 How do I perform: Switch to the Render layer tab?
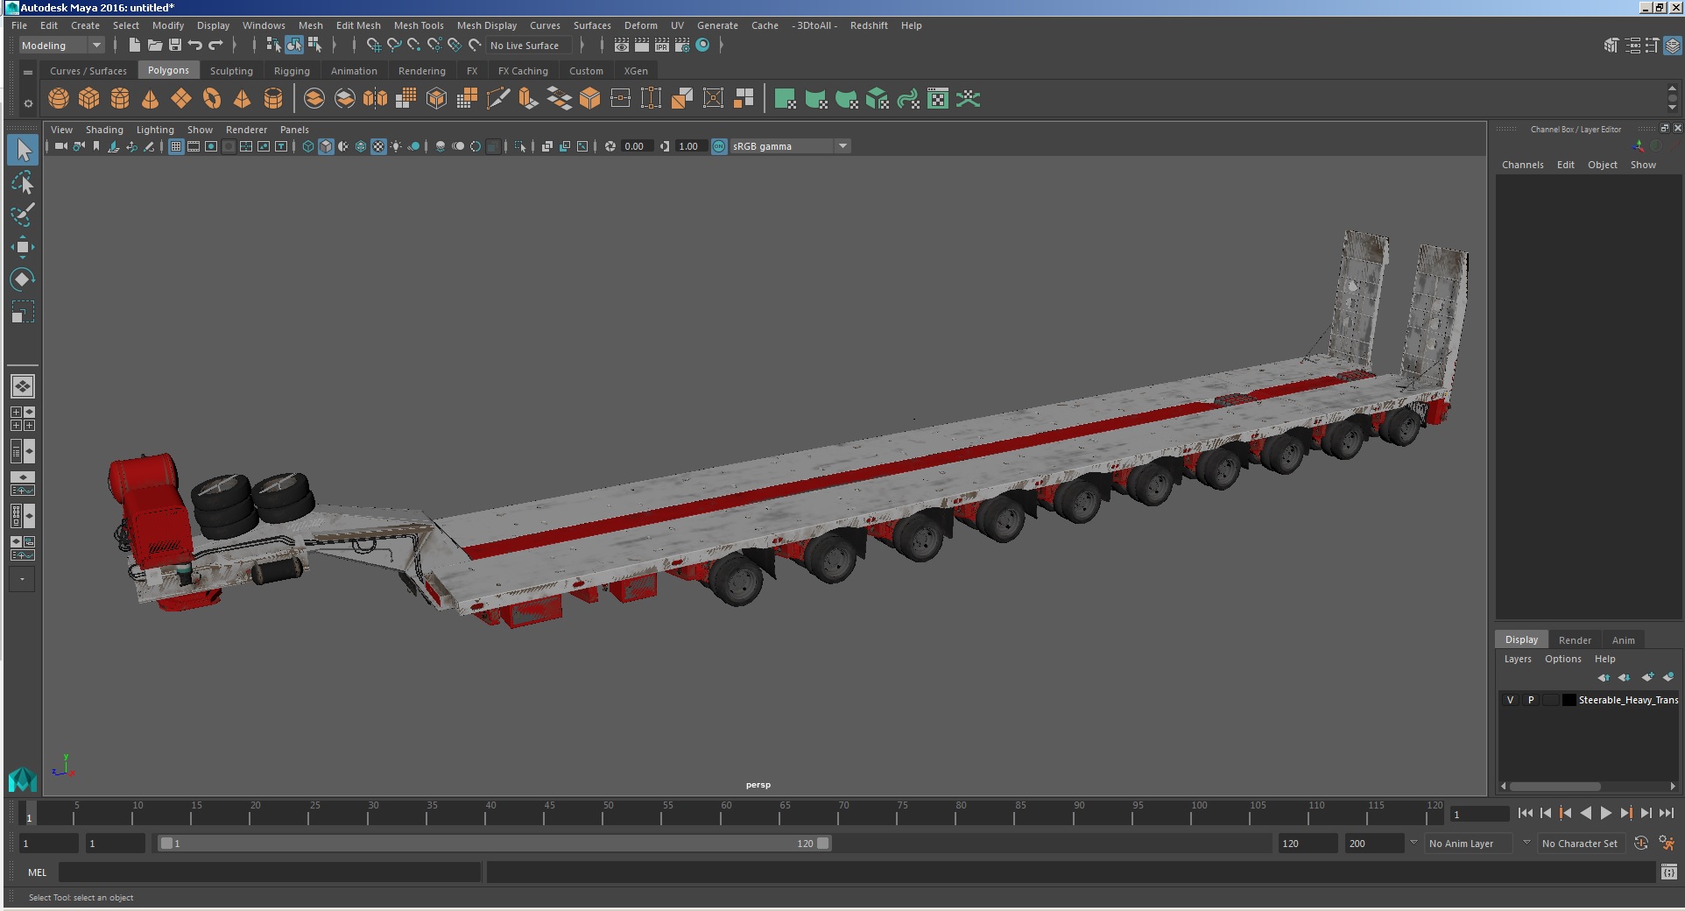pyautogui.click(x=1575, y=640)
